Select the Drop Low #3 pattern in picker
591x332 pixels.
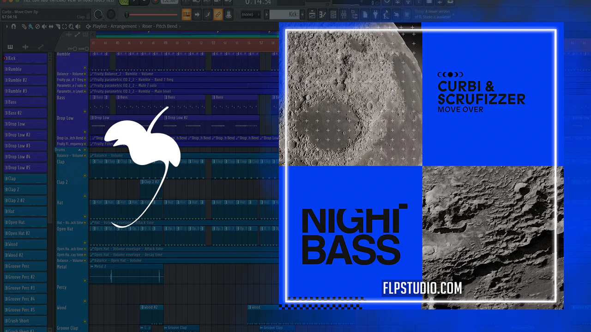(25, 146)
